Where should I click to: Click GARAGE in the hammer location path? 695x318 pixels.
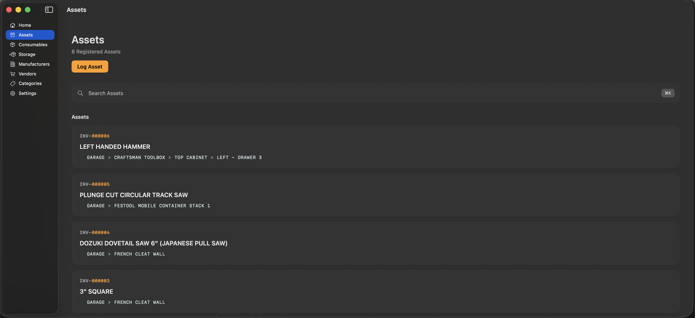(96, 157)
